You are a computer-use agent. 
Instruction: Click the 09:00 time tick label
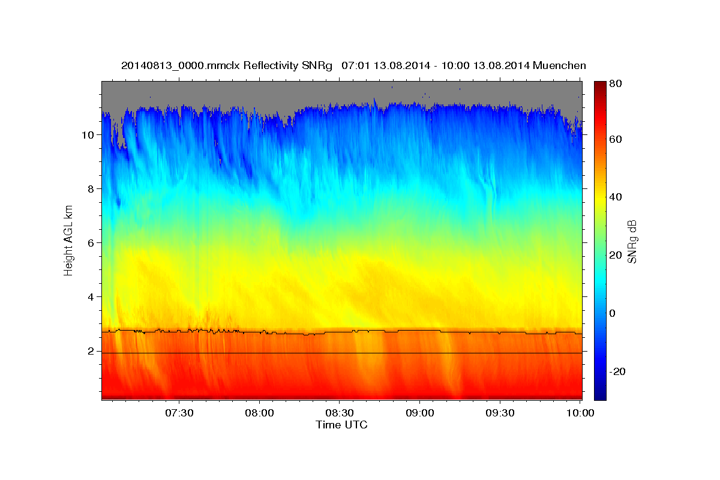(x=420, y=413)
